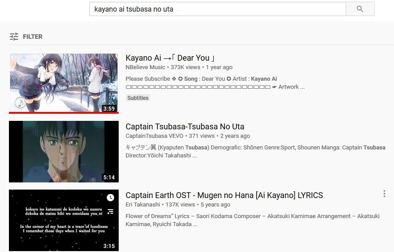Click the 3:59 duration badge
Screen dimensions: 394x252
click(x=109, y=108)
